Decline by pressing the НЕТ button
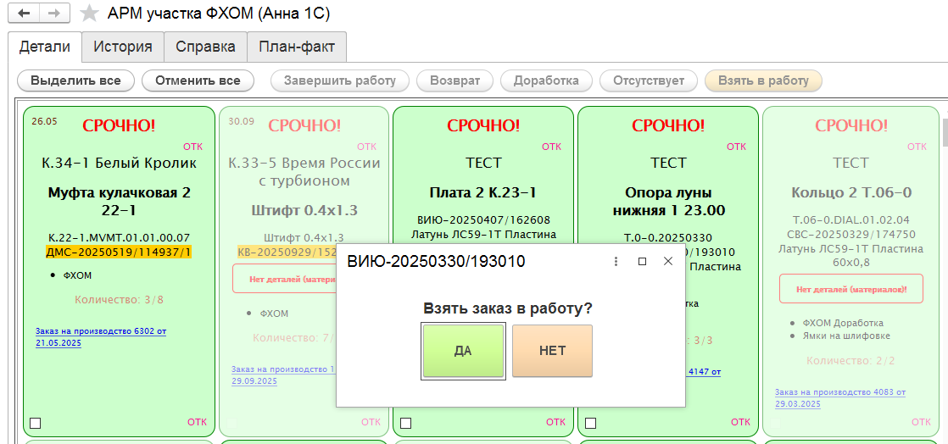Image resolution: width=948 pixels, height=444 pixels. pyautogui.click(x=552, y=351)
